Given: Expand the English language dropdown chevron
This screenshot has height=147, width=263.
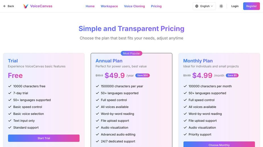Looking at the screenshot, I should coord(212,6).
